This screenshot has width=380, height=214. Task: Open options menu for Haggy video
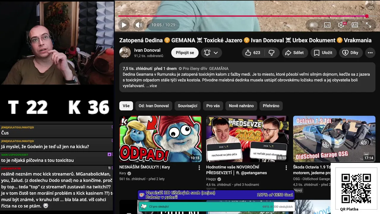pyautogui.click(x=286, y=168)
